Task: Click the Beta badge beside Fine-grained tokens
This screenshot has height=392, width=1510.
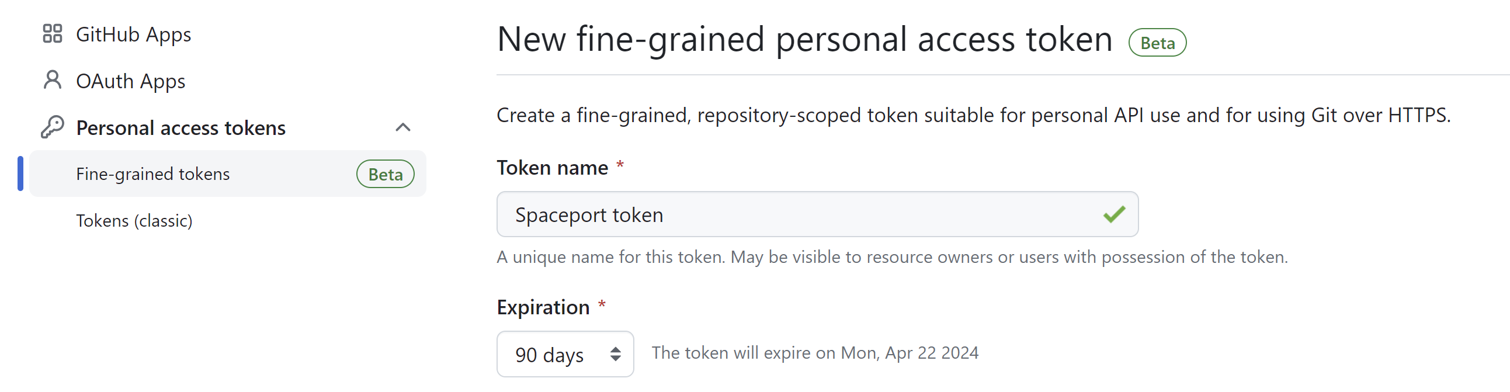Action: click(385, 174)
